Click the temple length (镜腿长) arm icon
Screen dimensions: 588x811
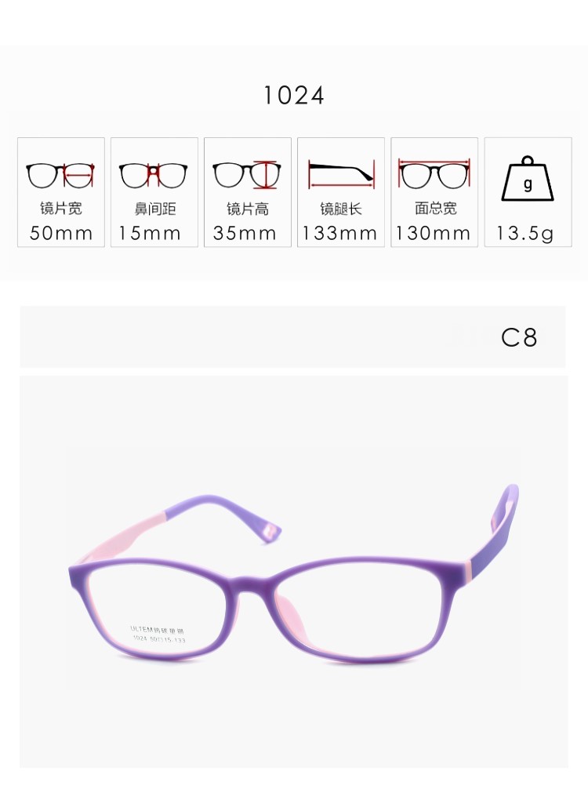point(341,175)
